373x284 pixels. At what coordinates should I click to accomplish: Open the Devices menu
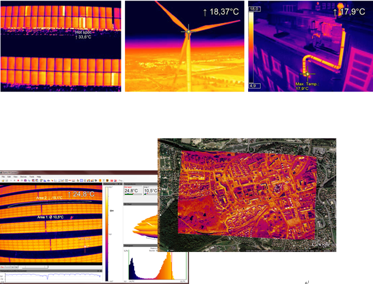coord(23,177)
